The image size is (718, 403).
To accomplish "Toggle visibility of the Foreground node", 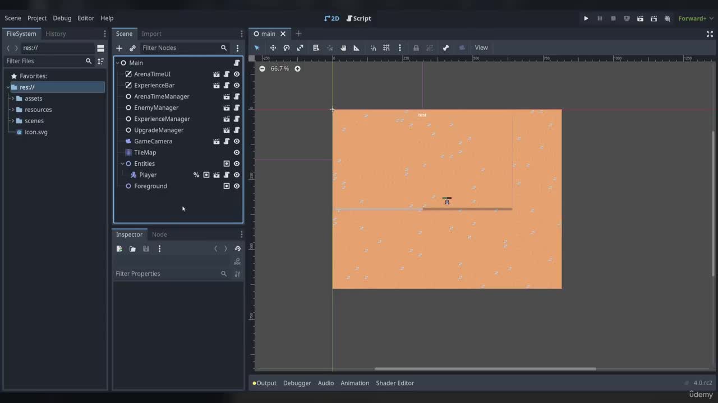I will 237,186.
